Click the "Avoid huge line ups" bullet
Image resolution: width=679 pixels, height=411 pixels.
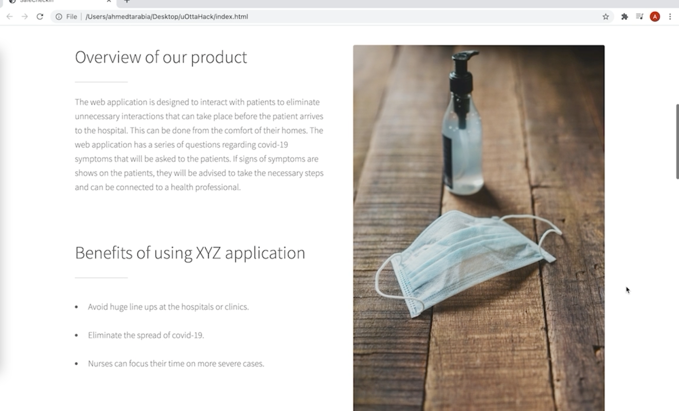tap(168, 307)
